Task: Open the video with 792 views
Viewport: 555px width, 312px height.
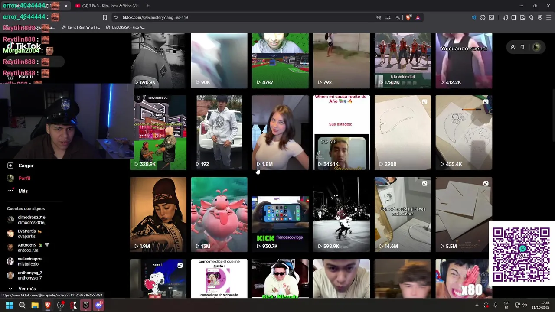Action: pos(342,61)
